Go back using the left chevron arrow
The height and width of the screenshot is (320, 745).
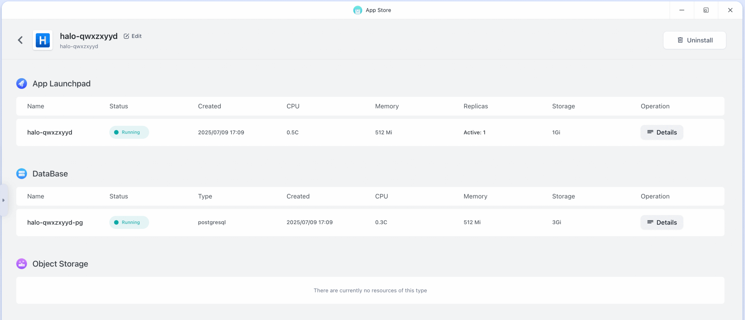tap(20, 40)
